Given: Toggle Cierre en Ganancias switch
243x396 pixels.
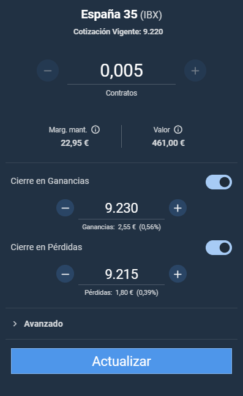Looking at the screenshot, I should coord(219,182).
